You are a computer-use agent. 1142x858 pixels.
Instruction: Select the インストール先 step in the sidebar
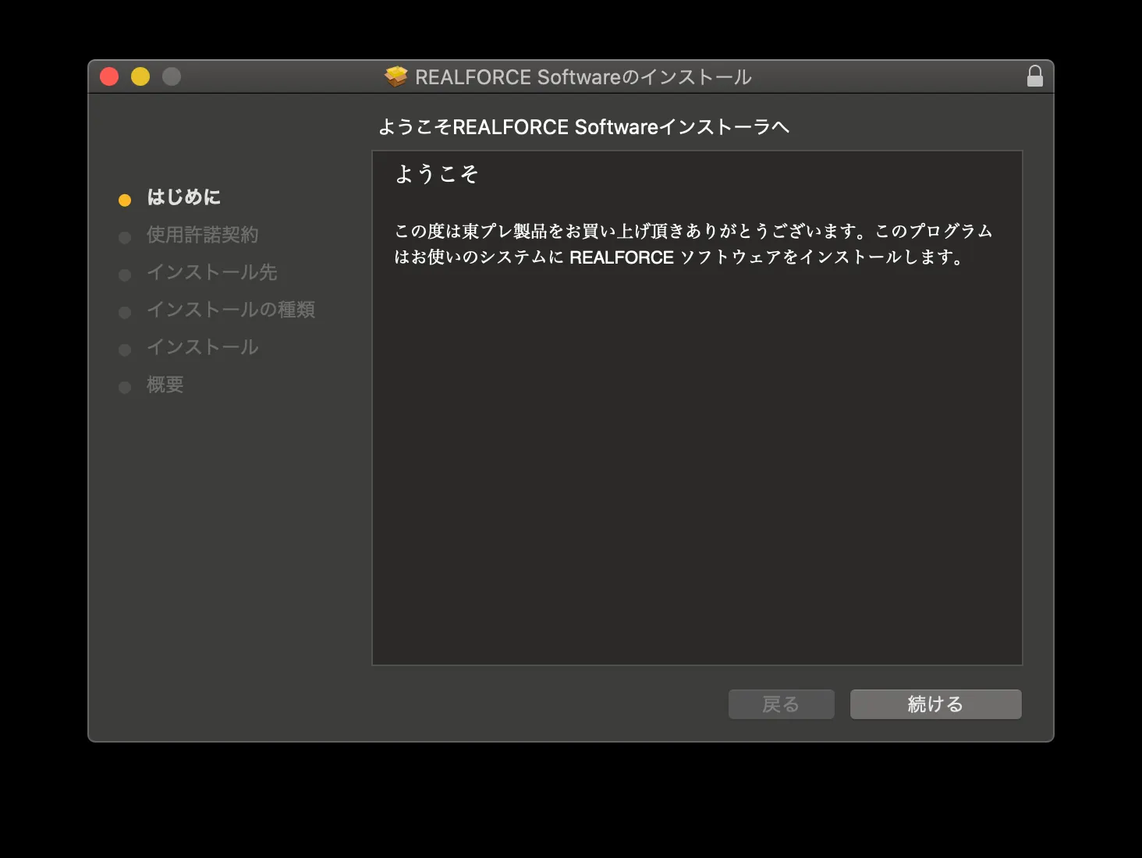click(211, 272)
